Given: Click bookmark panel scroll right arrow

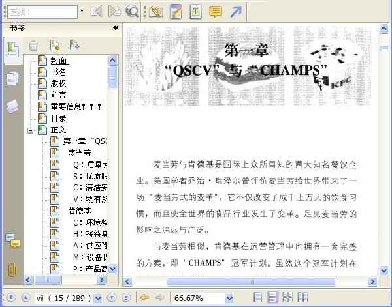Looking at the screenshot, I should (x=101, y=280).
